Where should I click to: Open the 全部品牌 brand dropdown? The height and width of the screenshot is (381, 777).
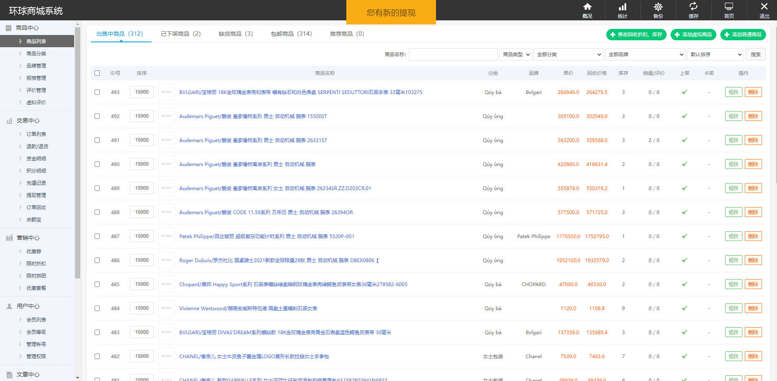tap(645, 54)
